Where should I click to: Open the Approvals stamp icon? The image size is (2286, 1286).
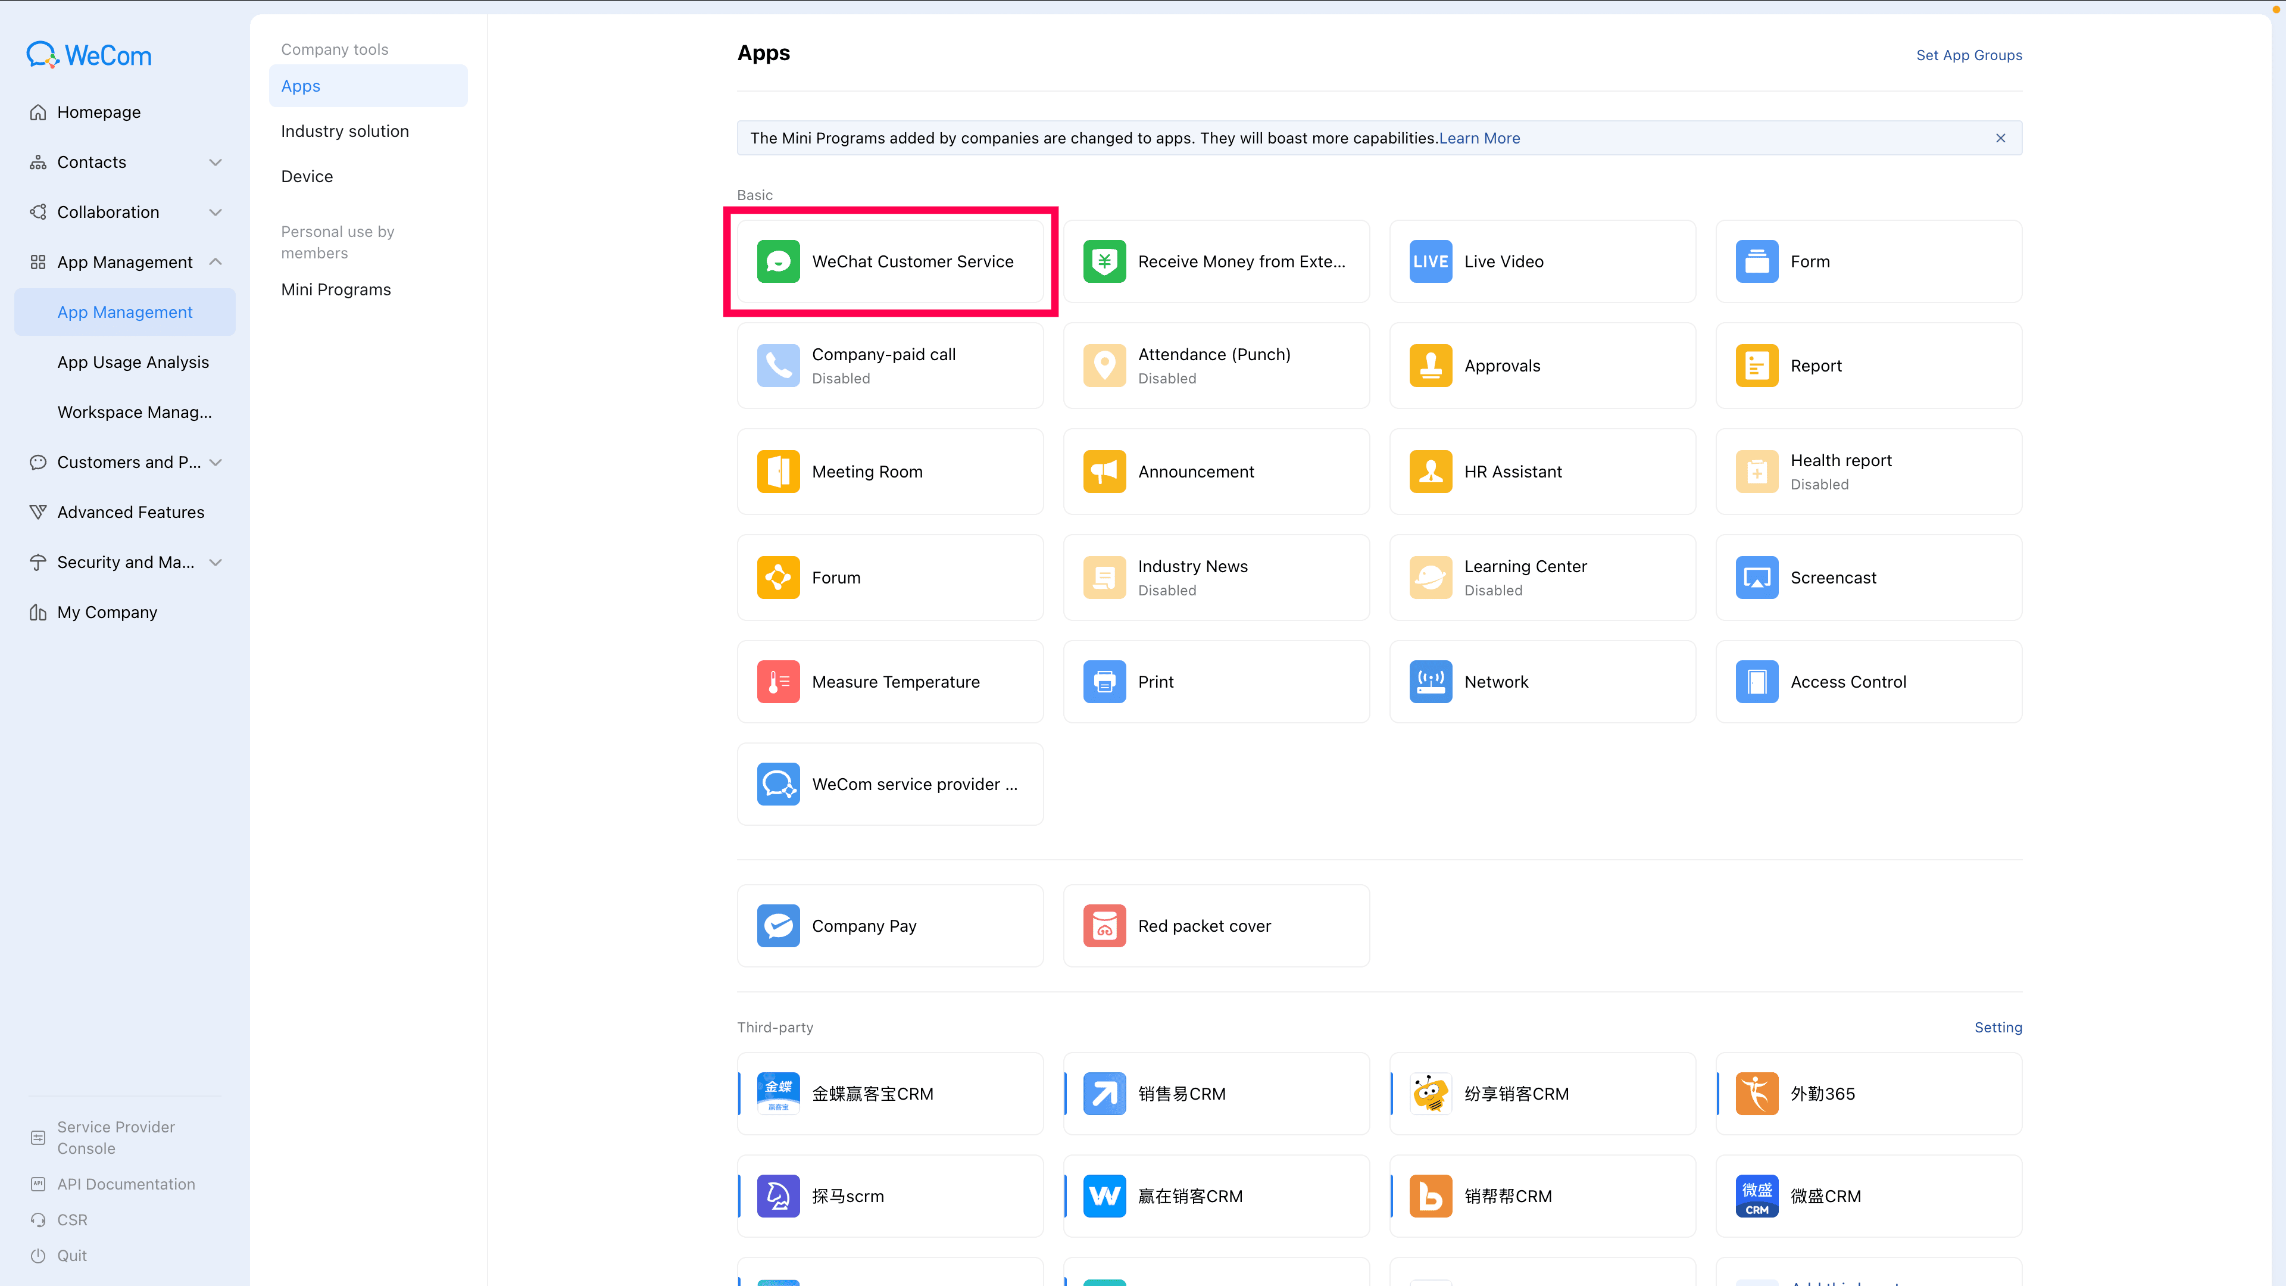click(1431, 366)
